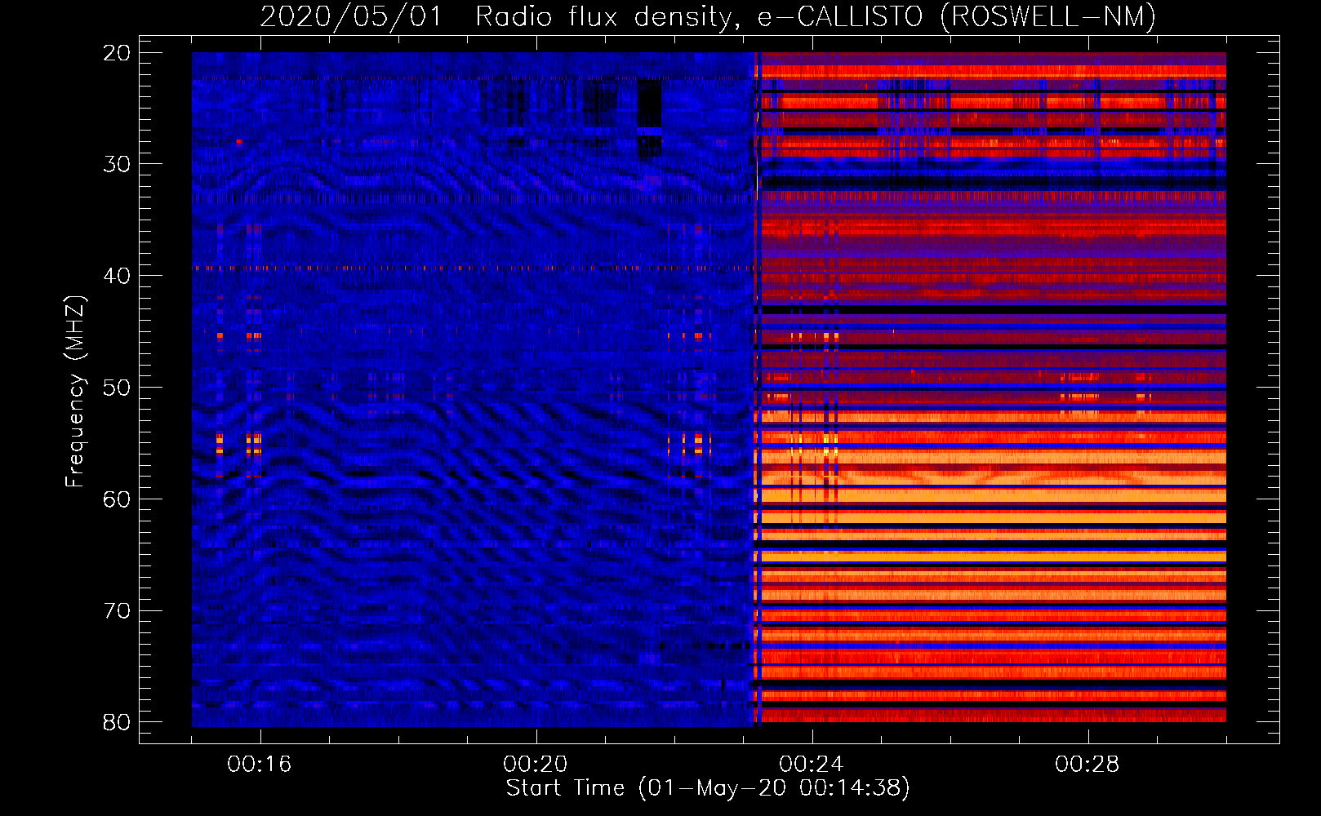Click the 30 MHz frequency tick label
The width and height of the screenshot is (1321, 816).
click(117, 164)
